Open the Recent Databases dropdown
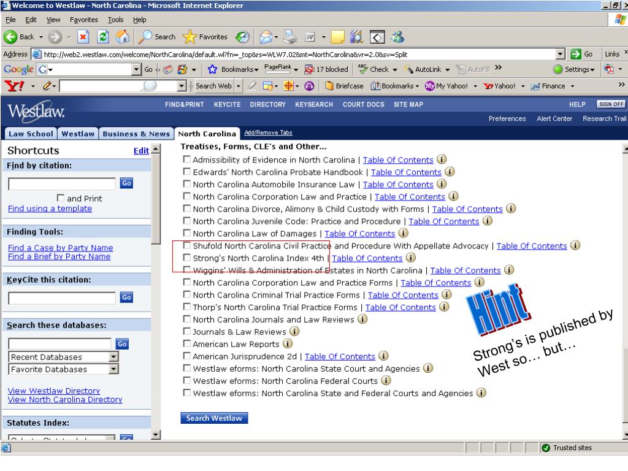Image resolution: width=628 pixels, height=471 pixels. (x=114, y=357)
